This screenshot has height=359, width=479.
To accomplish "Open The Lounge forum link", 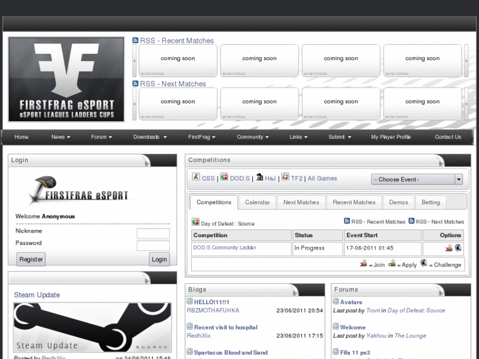I will [410, 335].
